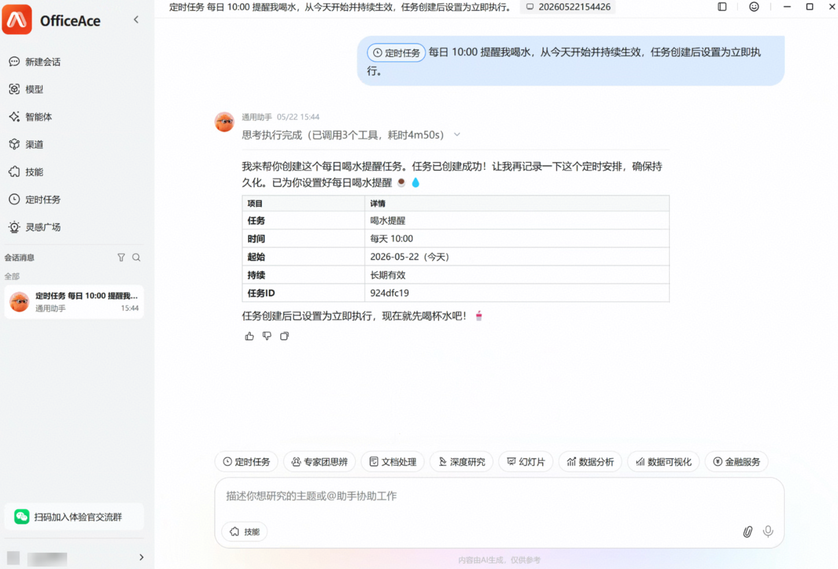This screenshot has height=569, width=838.
Task: Select the 幻灯片 chip
Action: coord(526,462)
